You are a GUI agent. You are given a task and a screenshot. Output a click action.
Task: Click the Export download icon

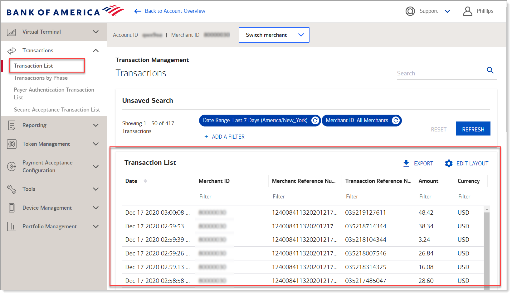406,164
